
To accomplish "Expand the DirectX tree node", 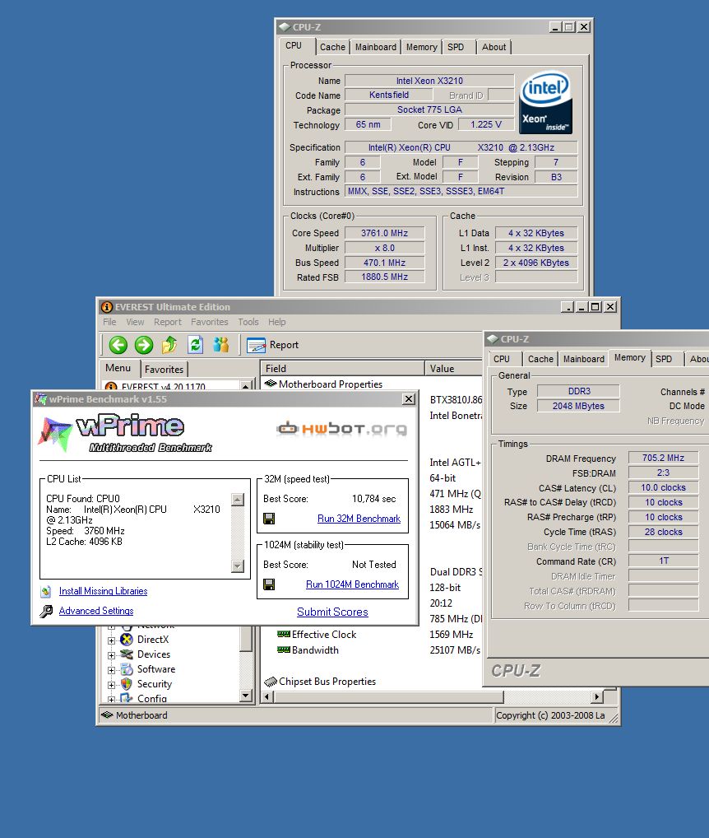I will coord(111,640).
